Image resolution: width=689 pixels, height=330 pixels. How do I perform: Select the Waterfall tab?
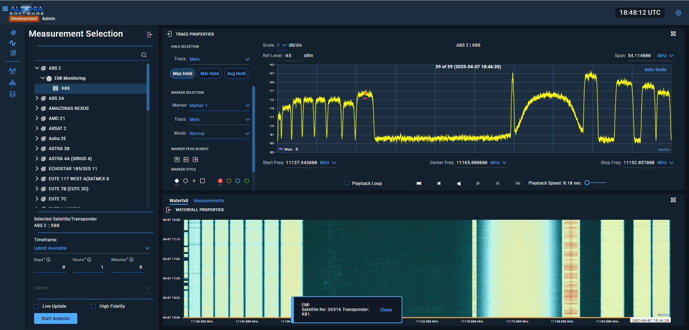tap(179, 201)
